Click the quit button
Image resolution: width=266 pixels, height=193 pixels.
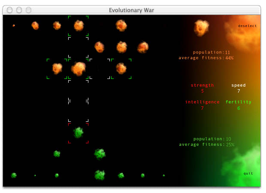click(248, 173)
